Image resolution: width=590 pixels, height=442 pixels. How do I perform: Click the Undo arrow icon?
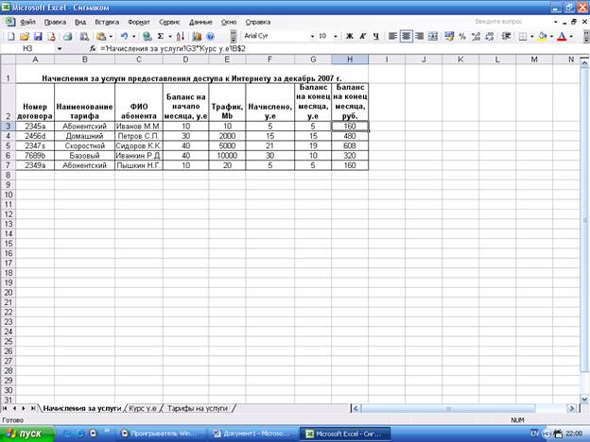tap(124, 36)
